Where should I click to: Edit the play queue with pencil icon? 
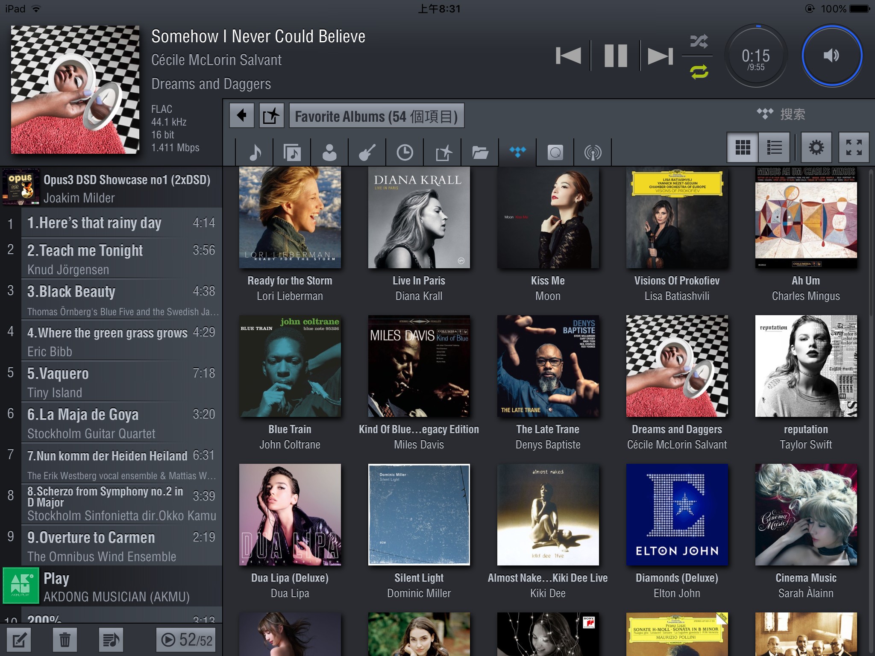19,640
